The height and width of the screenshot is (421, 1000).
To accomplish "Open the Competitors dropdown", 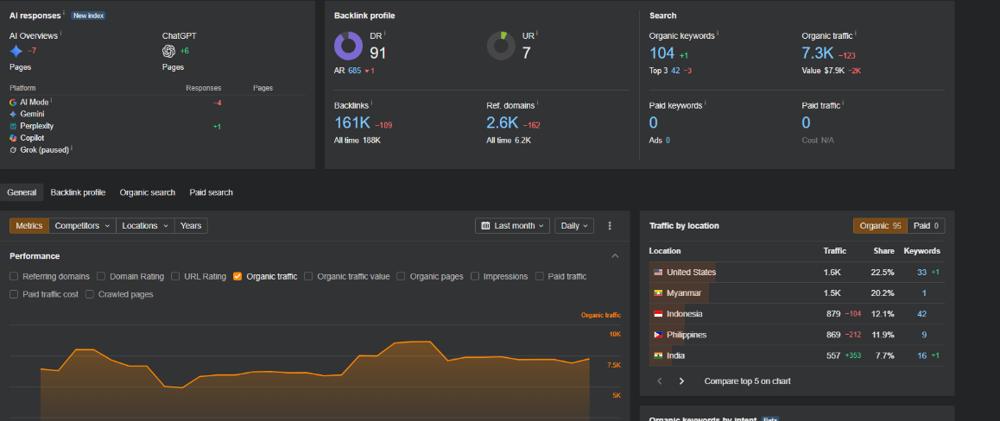I will click(x=83, y=225).
